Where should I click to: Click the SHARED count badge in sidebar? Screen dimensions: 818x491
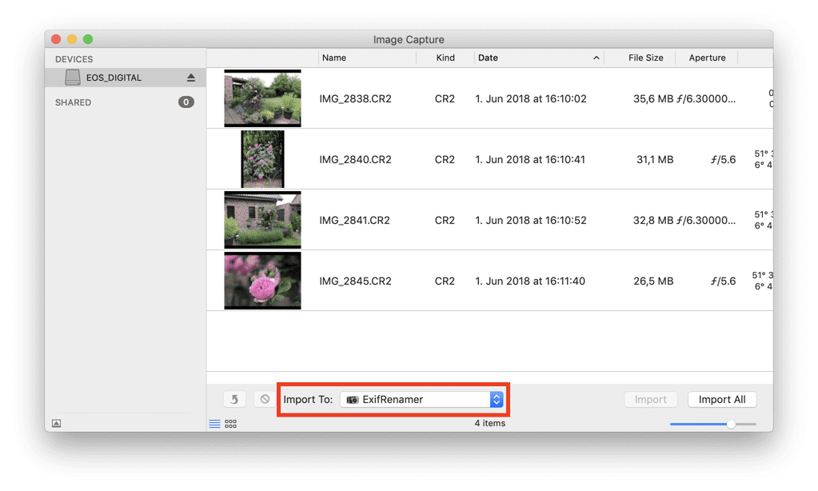tap(186, 102)
